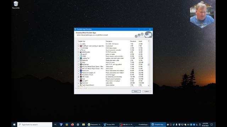Tick the OpenShot checkbox
The height and width of the screenshot is (127, 227).
pos(79,83)
